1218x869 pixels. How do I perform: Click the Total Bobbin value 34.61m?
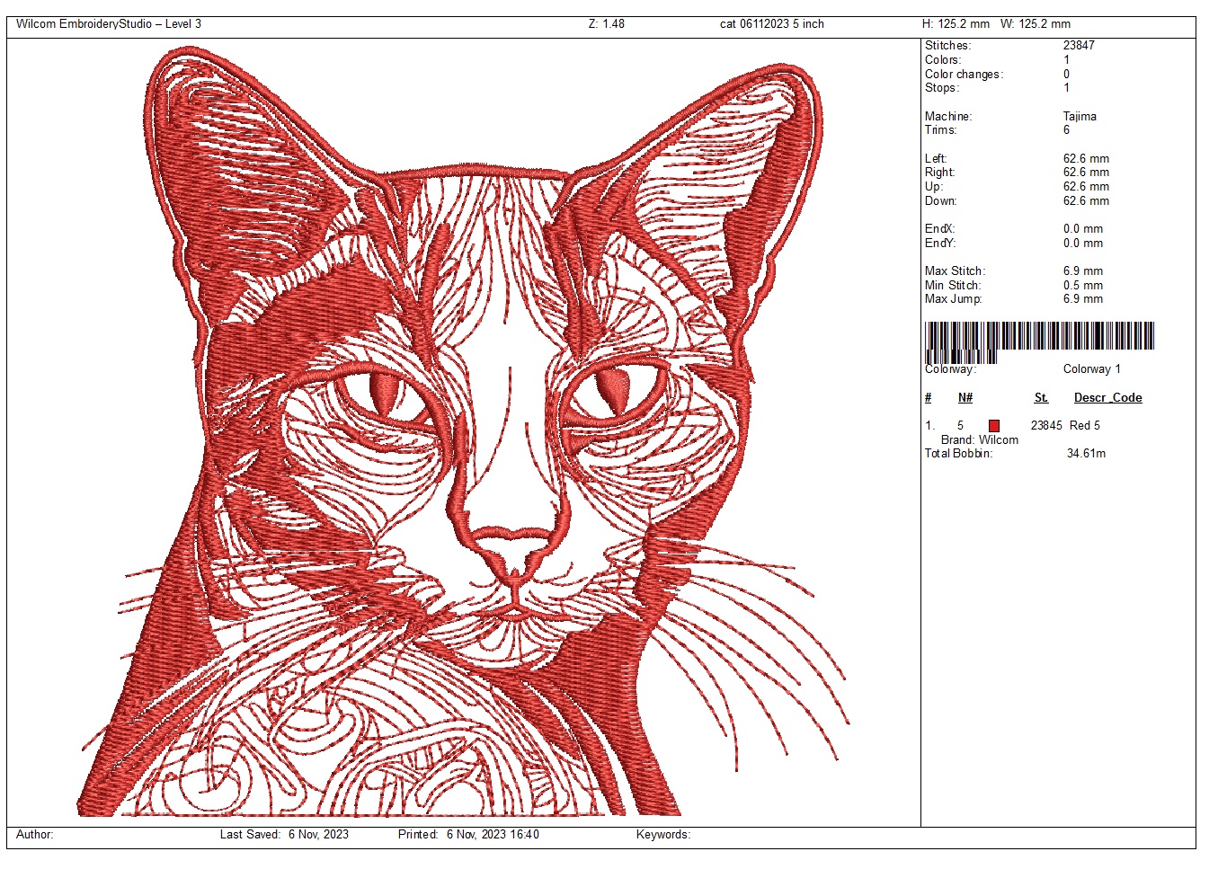point(1086,454)
